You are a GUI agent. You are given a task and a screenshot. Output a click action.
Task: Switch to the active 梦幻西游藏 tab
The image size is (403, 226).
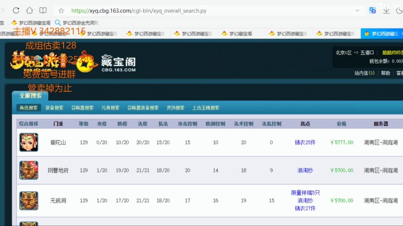click(382, 34)
